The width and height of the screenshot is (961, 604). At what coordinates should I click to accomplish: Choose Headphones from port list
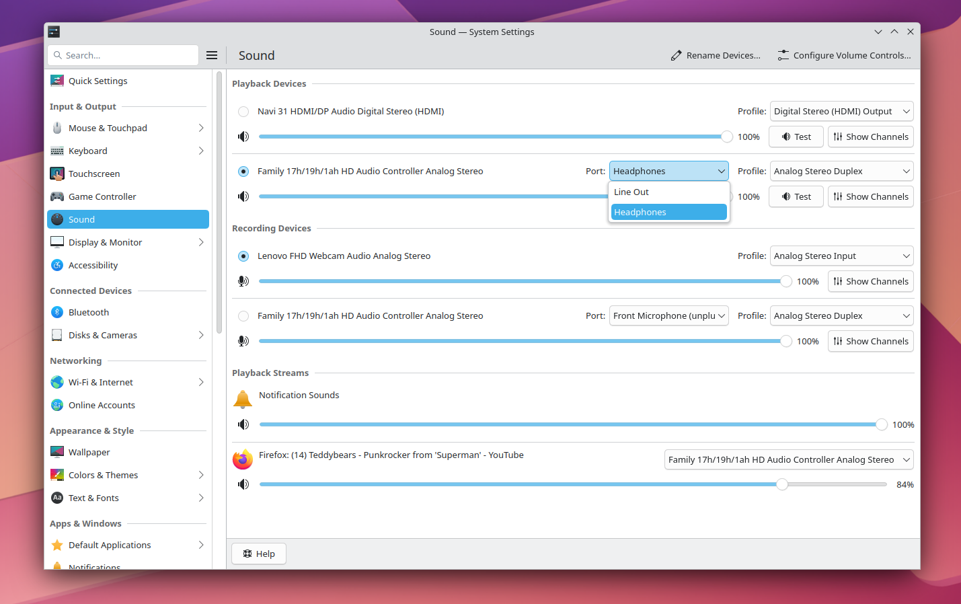669,213
